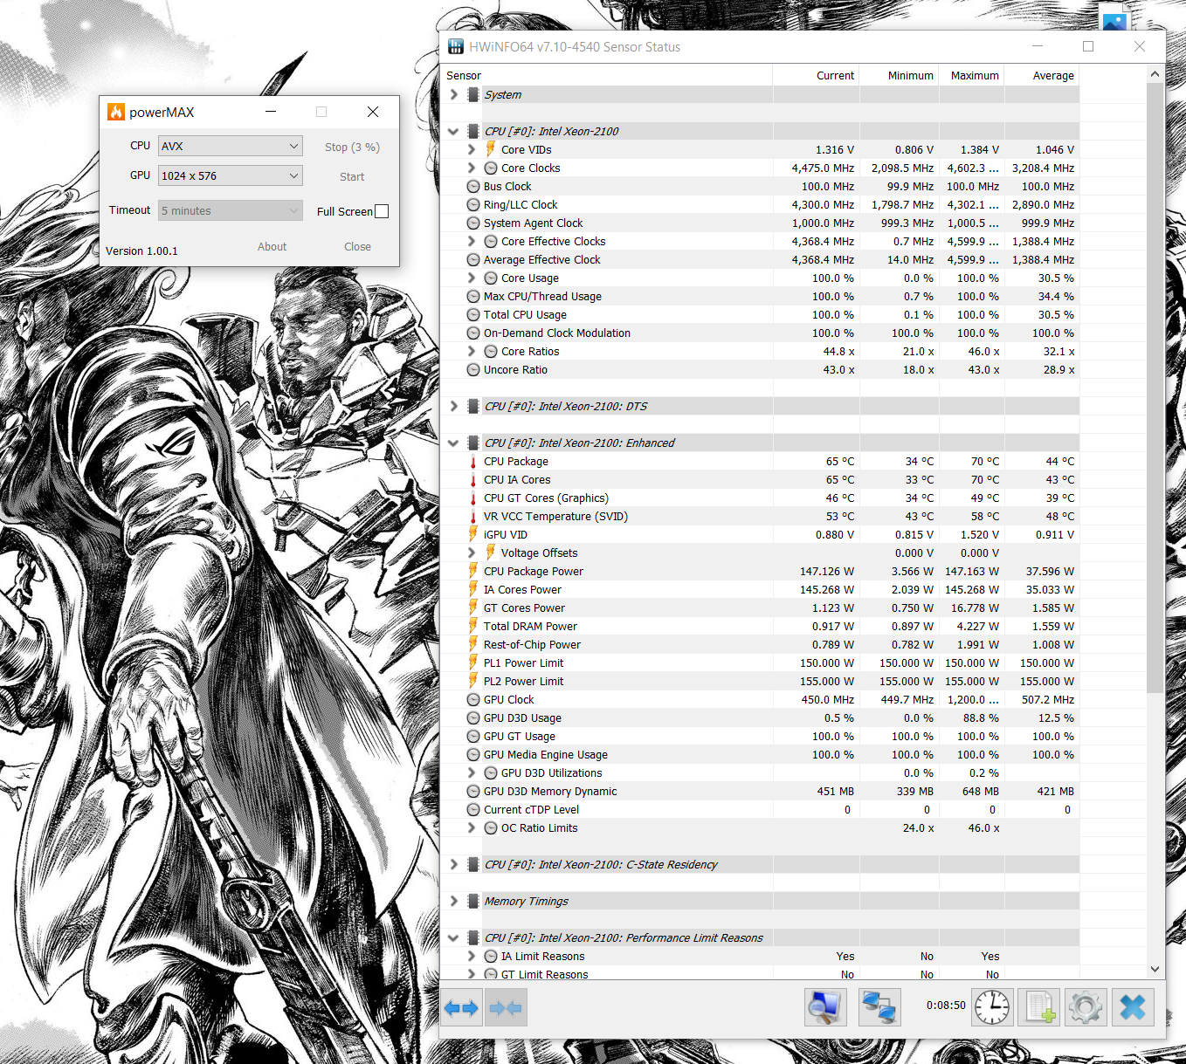Image resolution: width=1186 pixels, height=1064 pixels.
Task: Click the Average column header
Action: (1042, 75)
